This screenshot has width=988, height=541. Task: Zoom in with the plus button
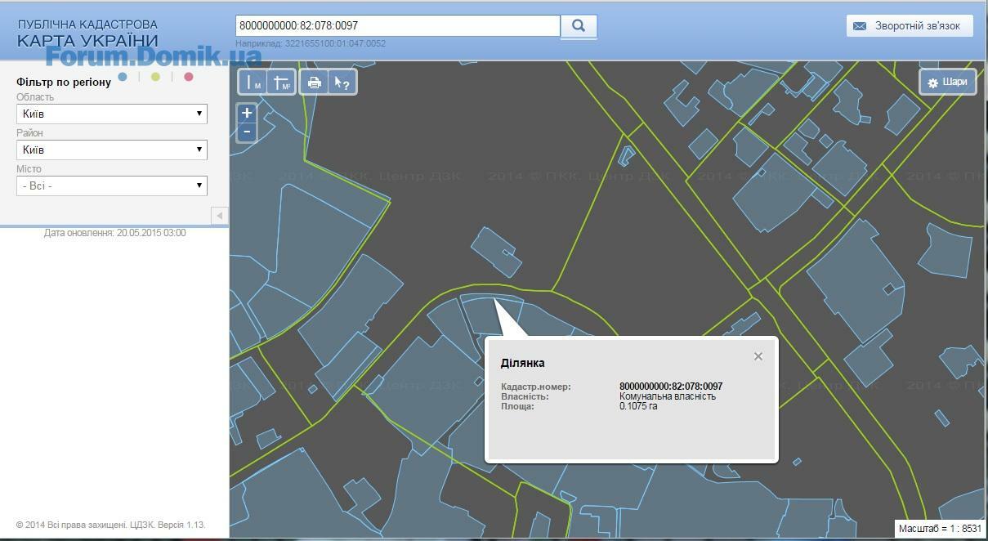tap(247, 113)
